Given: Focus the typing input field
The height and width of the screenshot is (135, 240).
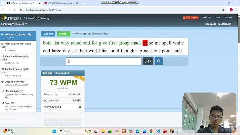Looking at the screenshot, I should point(104,61).
